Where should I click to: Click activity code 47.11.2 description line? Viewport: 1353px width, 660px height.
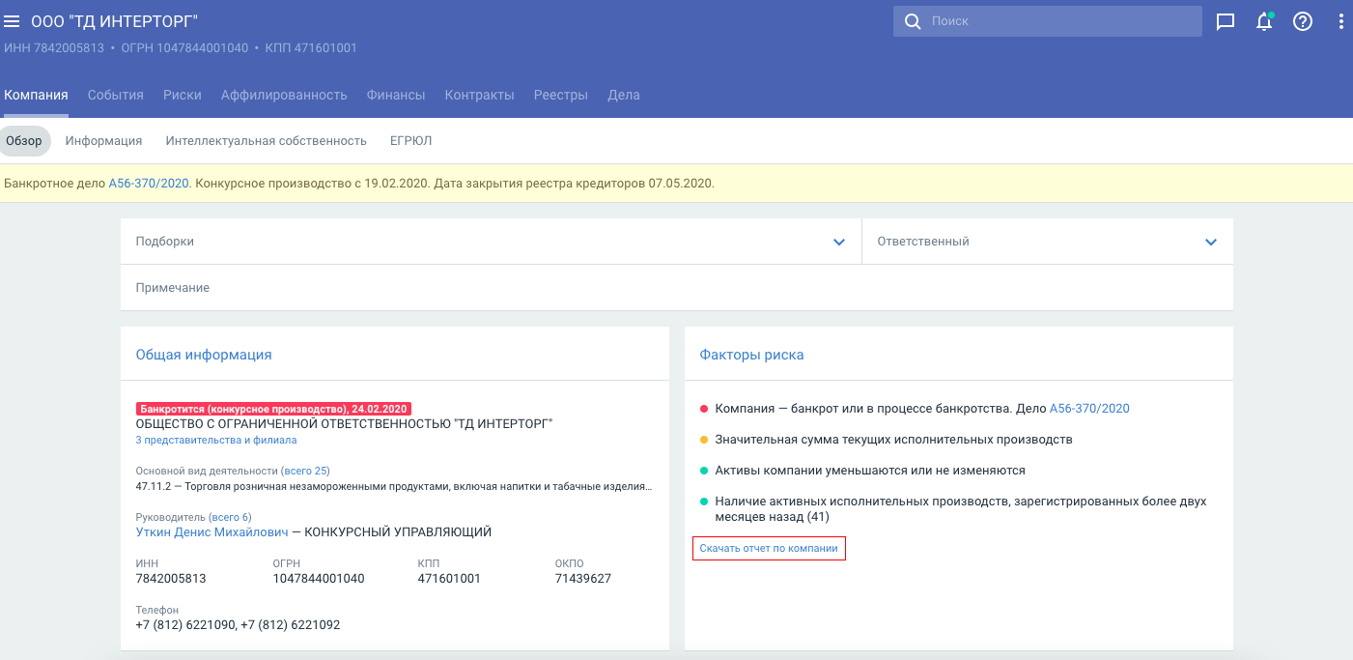(x=394, y=486)
